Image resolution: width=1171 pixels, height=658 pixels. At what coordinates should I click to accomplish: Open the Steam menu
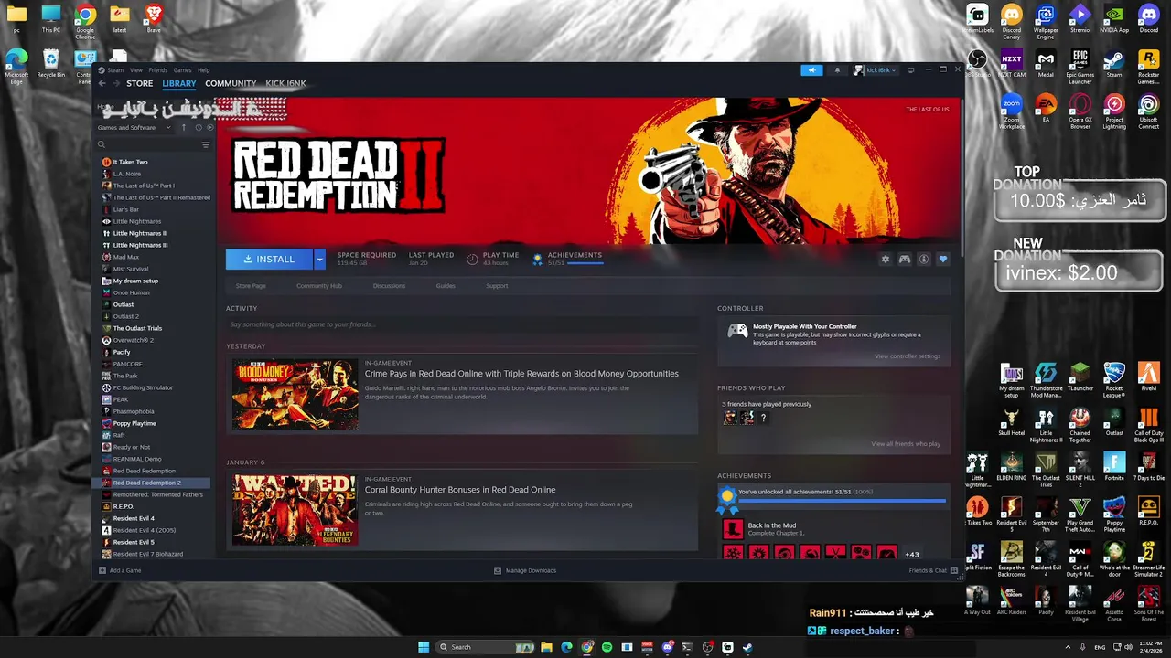(115, 70)
